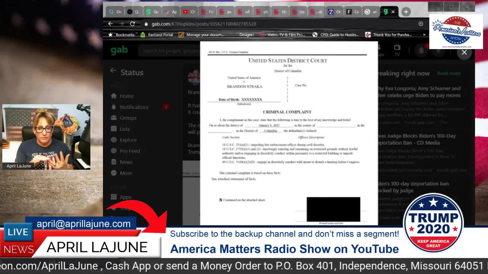
Task: Close the active Gab tab
Action: click(x=393, y=12)
